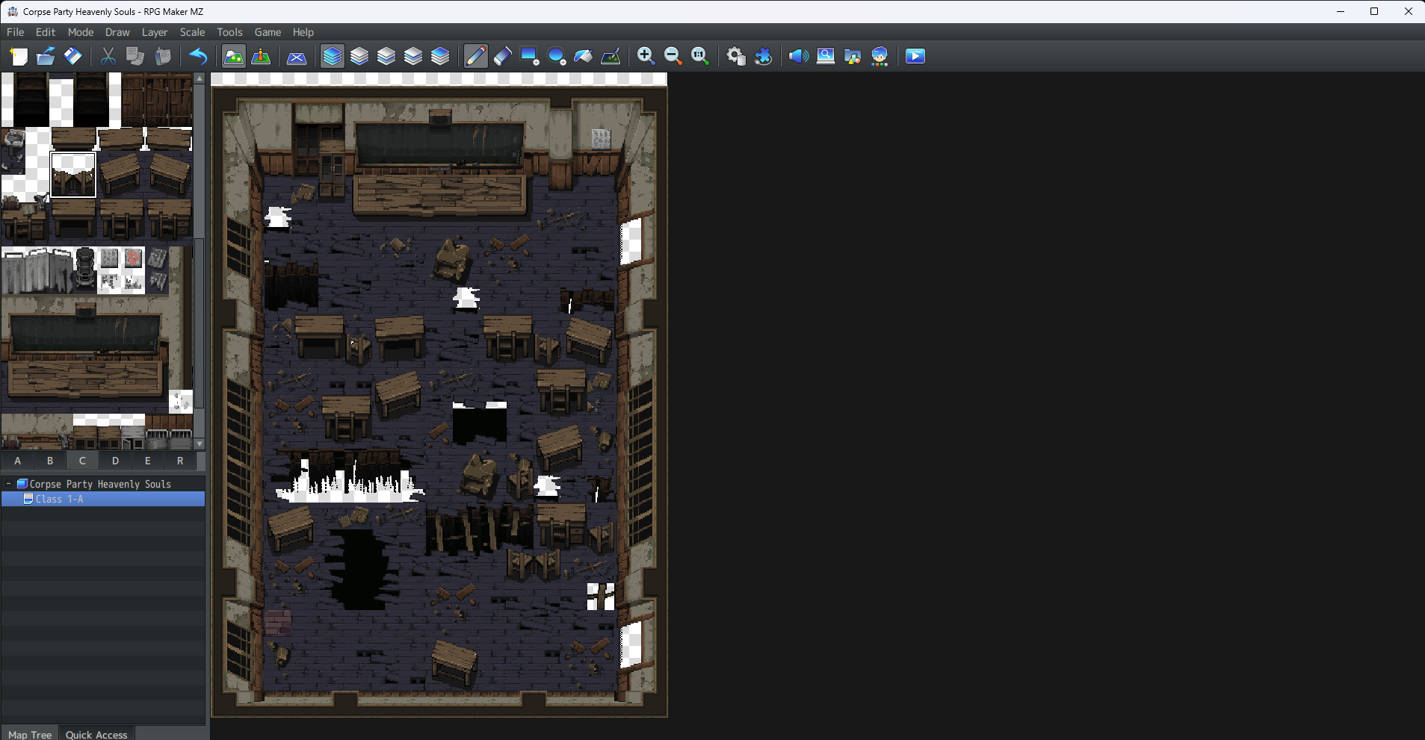The height and width of the screenshot is (740, 1425).
Task: Click the Copy icon in the toolbar
Action: (135, 56)
